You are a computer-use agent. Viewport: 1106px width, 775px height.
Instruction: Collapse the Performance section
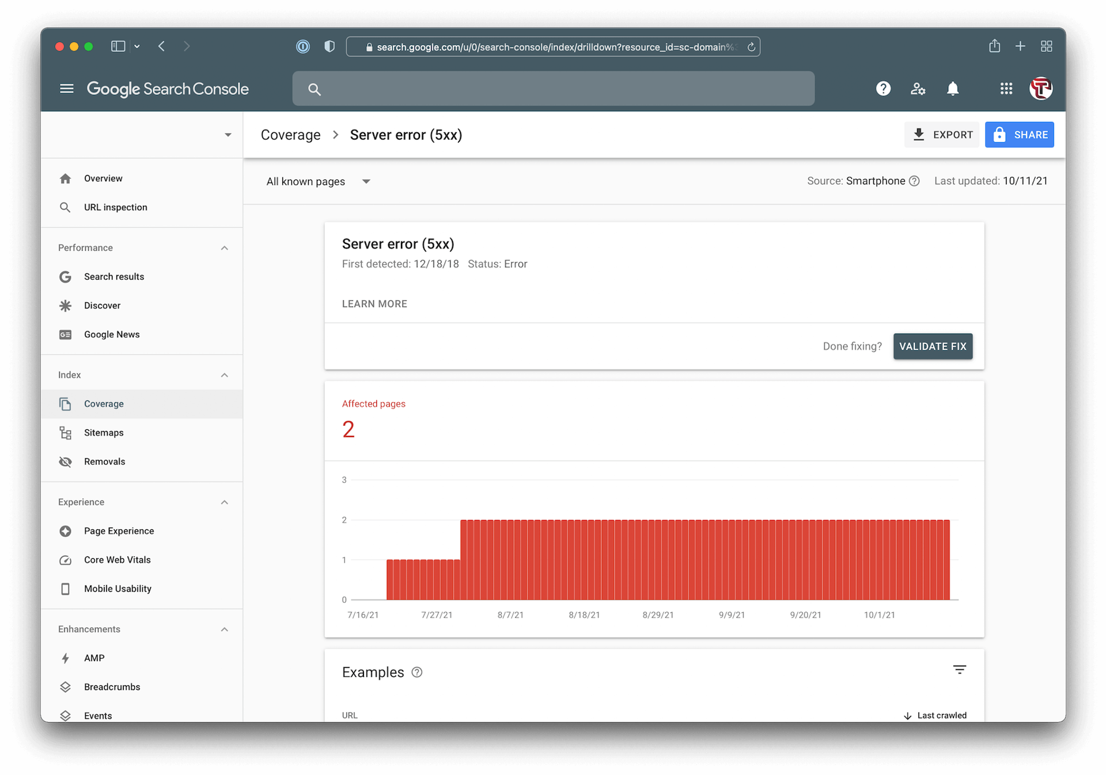(x=225, y=248)
